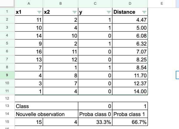179x129 pixels.
Task: Open the x1 column filter icon
Action: (x=39, y=12)
